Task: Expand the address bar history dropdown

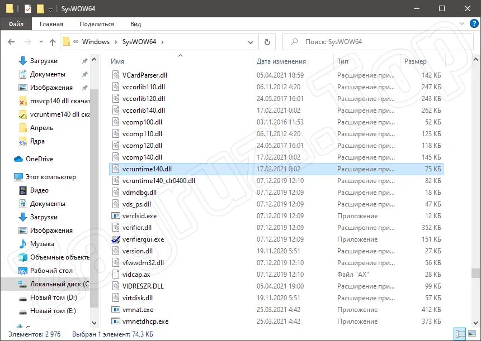Action: coord(251,42)
